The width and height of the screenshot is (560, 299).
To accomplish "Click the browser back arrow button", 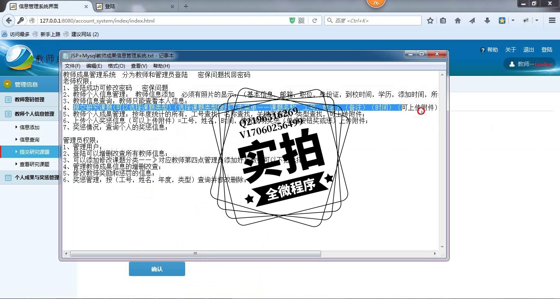I will [x=9, y=21].
